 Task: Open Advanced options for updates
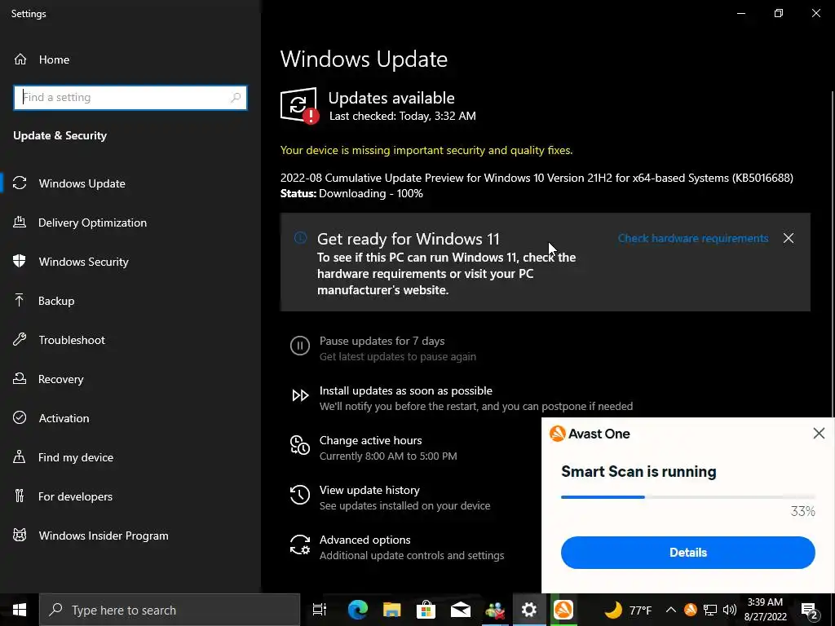[397, 547]
